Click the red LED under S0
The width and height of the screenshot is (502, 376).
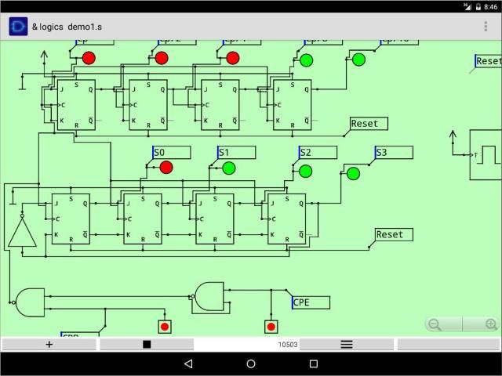(x=166, y=168)
